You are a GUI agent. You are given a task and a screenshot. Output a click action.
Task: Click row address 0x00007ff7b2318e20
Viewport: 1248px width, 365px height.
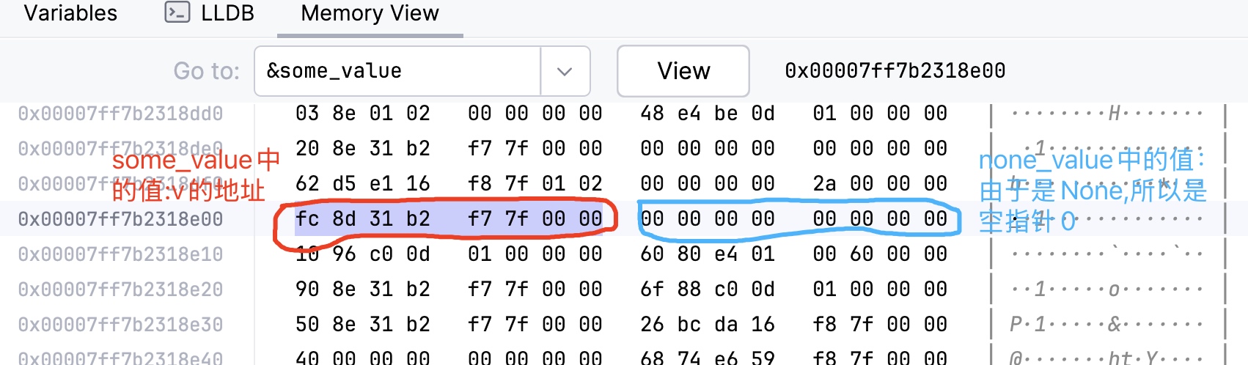click(120, 290)
